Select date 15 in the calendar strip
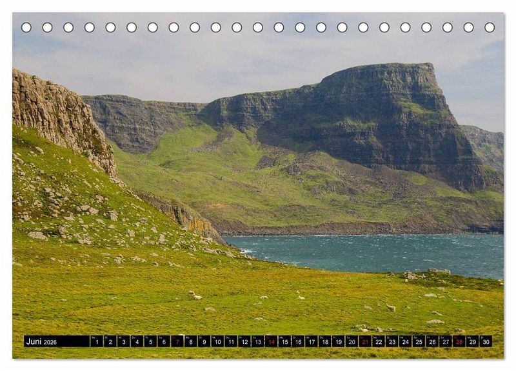 click(285, 341)
